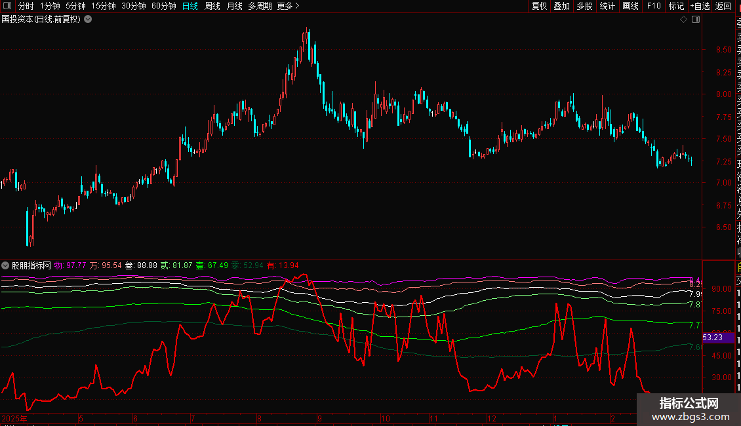Click the 零: 52.94 indicator value
The image size is (741, 426).
click(x=247, y=265)
